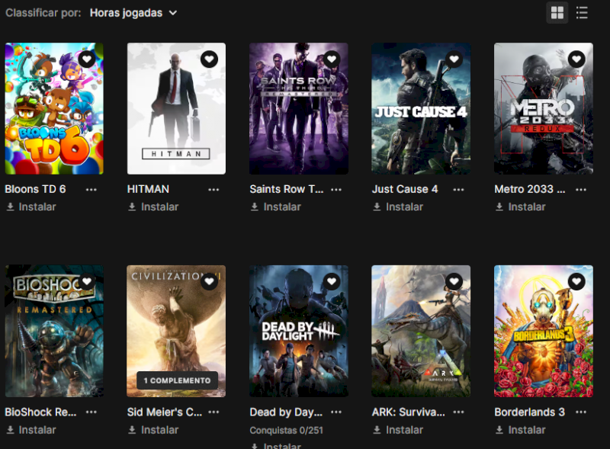Install Just Cause 4
This screenshot has height=449, width=610.
click(x=404, y=207)
